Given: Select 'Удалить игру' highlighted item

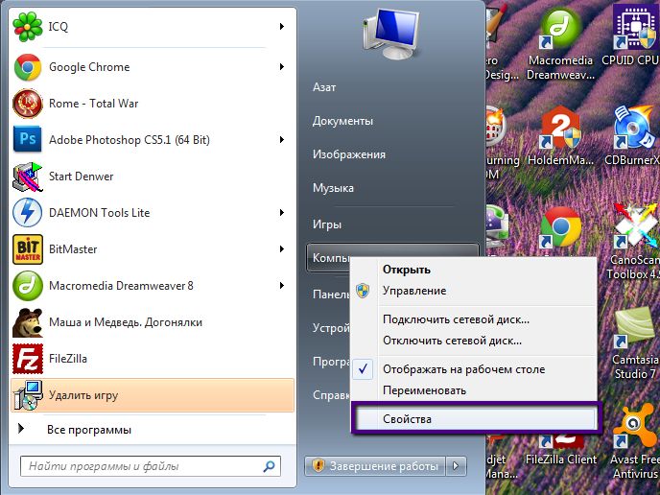Looking at the screenshot, I should 84,395.
